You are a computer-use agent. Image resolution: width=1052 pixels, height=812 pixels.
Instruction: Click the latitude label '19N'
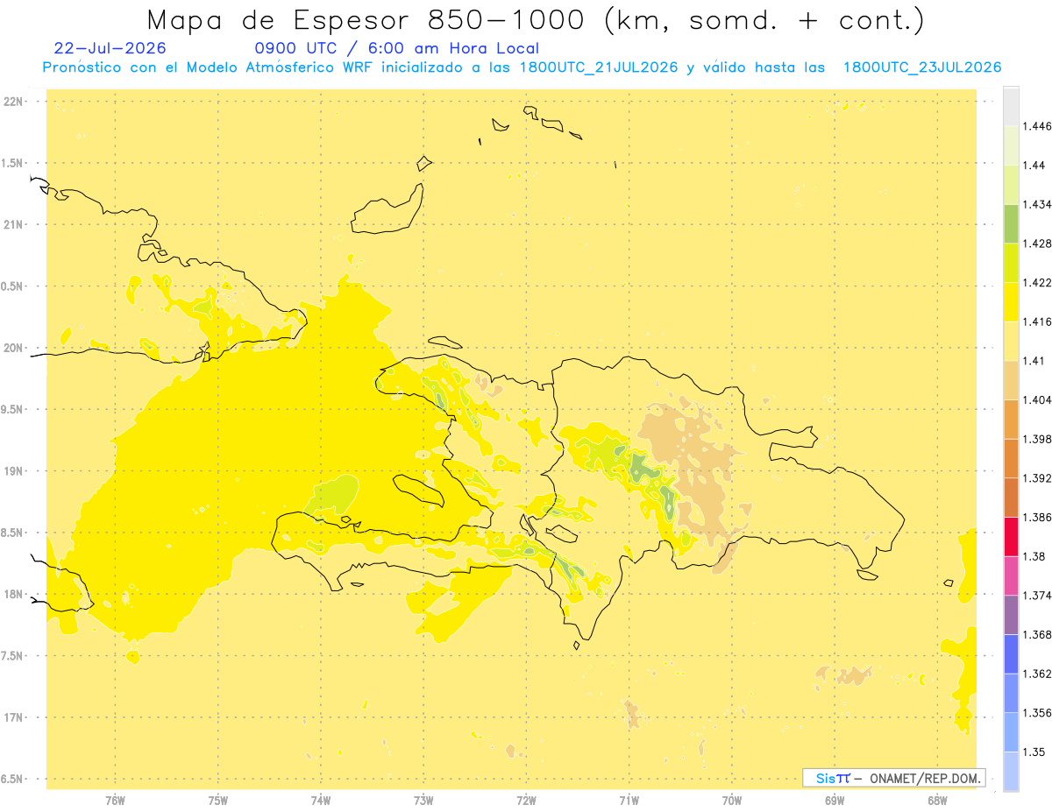(14, 471)
